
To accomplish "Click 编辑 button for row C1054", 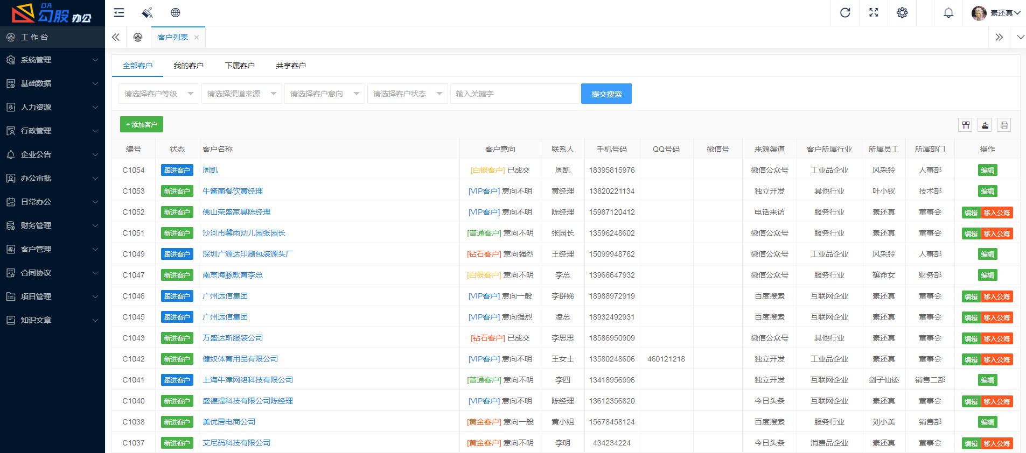I will [x=987, y=170].
